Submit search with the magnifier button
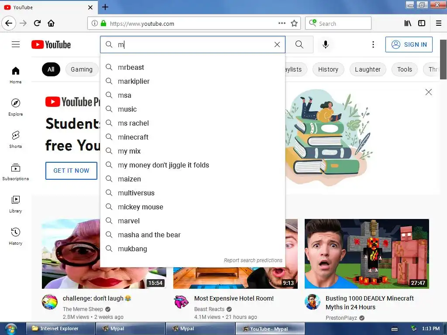The width and height of the screenshot is (447, 335). click(299, 44)
